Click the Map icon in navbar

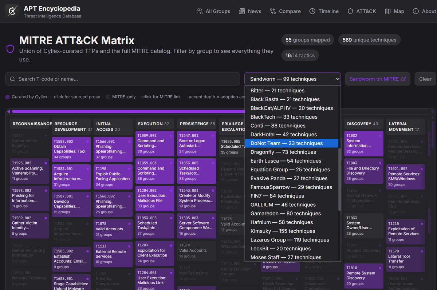pyautogui.click(x=388, y=11)
